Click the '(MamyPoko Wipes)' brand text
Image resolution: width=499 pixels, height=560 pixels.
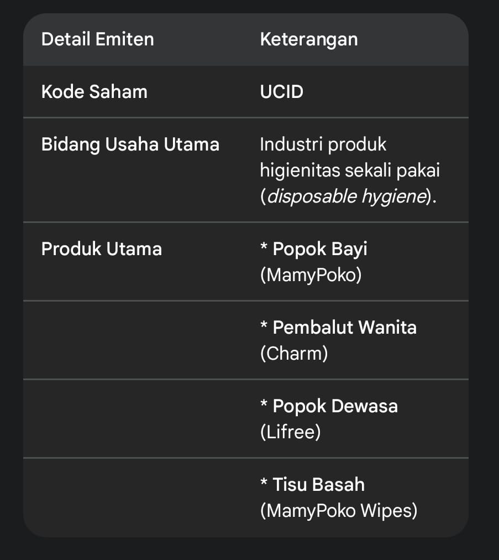338,510
